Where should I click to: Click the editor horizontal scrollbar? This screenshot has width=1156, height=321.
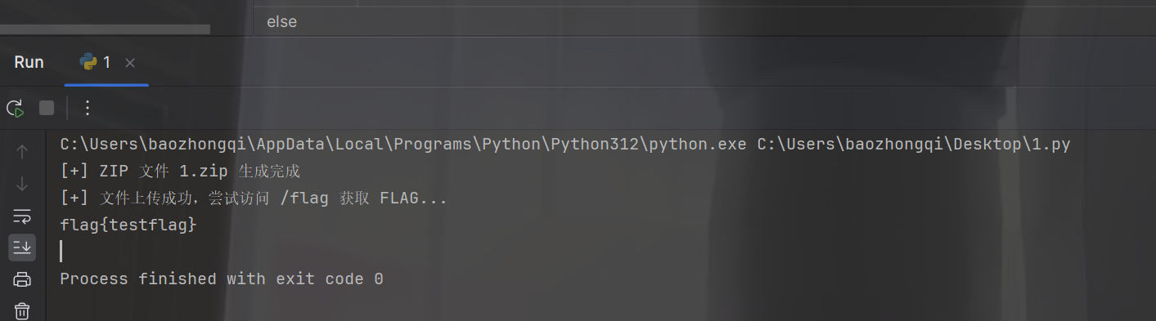[105, 29]
